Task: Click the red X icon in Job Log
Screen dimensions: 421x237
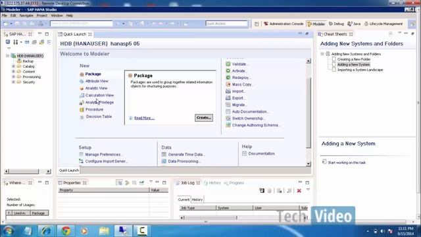Action: (299, 191)
